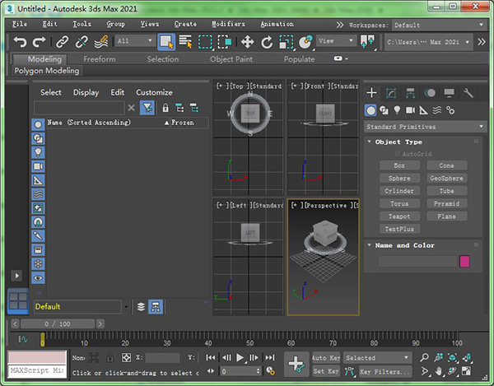
Task: Click the Teapot primitive button
Action: pos(399,216)
